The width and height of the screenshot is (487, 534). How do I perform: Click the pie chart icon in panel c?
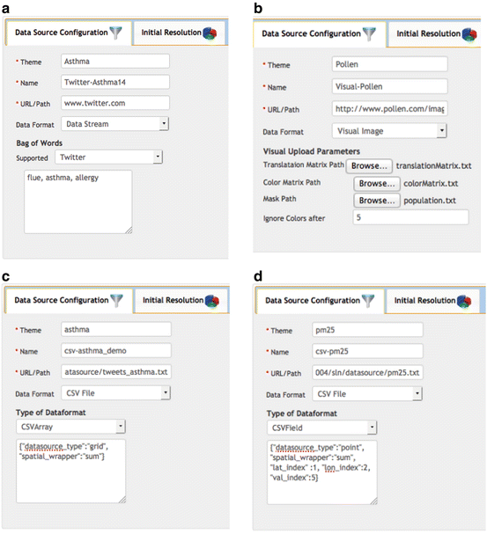pyautogui.click(x=212, y=301)
